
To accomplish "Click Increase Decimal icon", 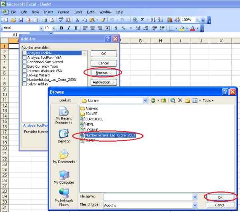I will (138, 28).
